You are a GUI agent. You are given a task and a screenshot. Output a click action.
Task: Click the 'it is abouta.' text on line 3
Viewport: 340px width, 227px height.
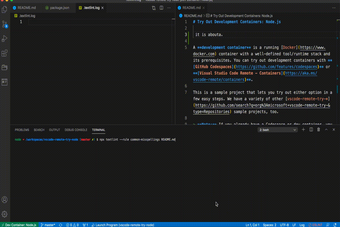click(x=209, y=35)
